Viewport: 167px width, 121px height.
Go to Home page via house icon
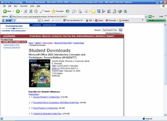coord(36,11)
